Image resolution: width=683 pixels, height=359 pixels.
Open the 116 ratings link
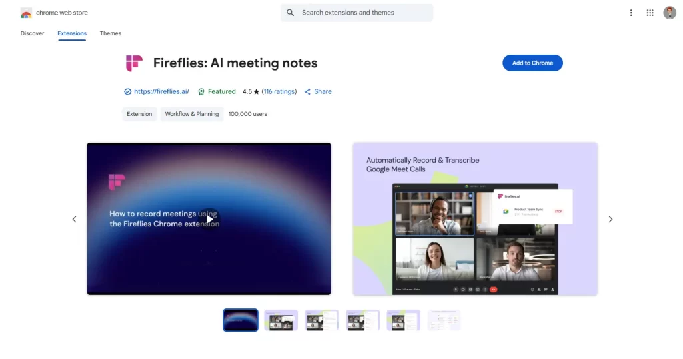tap(279, 92)
